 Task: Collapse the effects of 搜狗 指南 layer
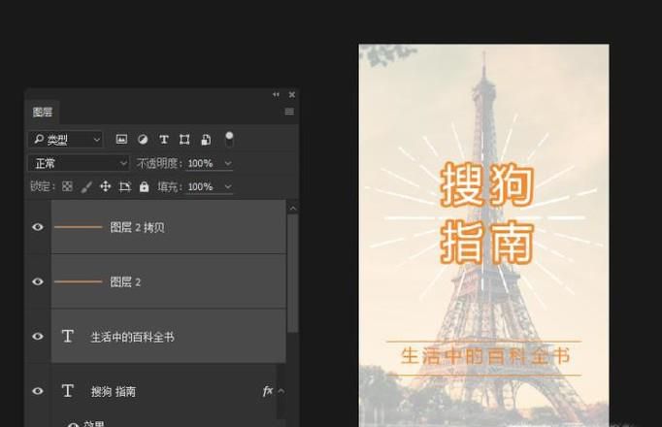[281, 391]
